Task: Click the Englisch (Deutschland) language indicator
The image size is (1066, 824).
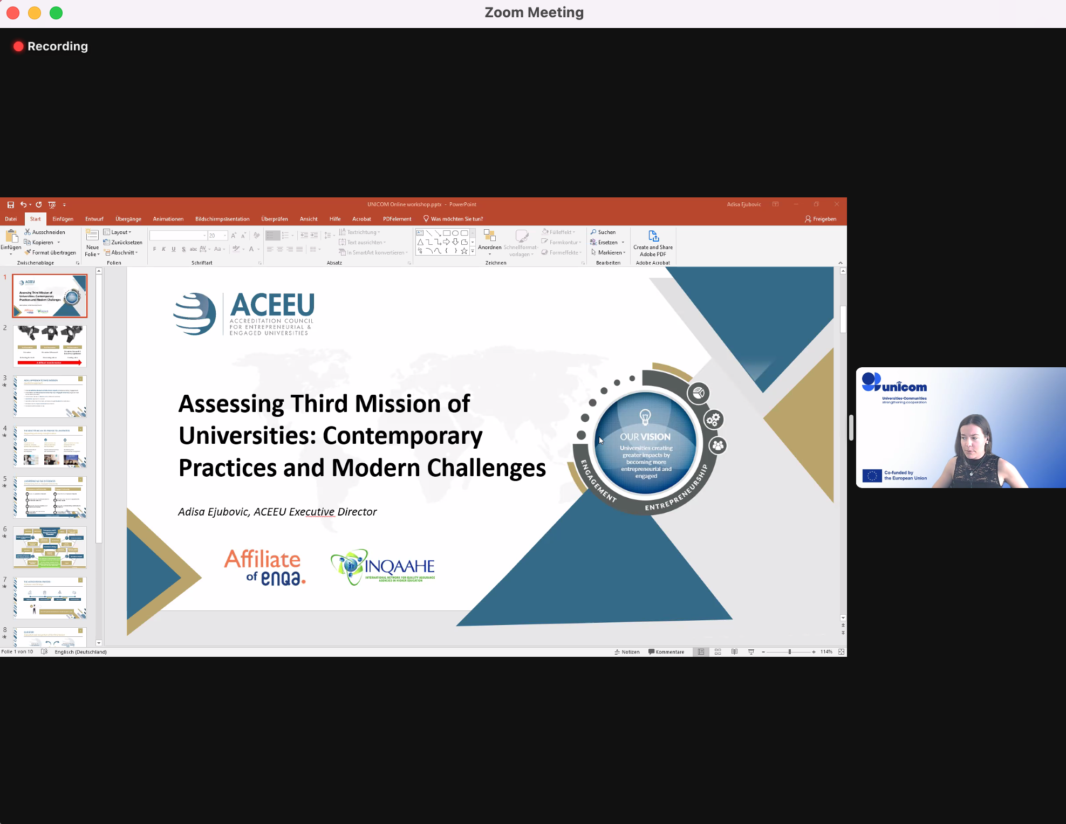Action: 80,652
